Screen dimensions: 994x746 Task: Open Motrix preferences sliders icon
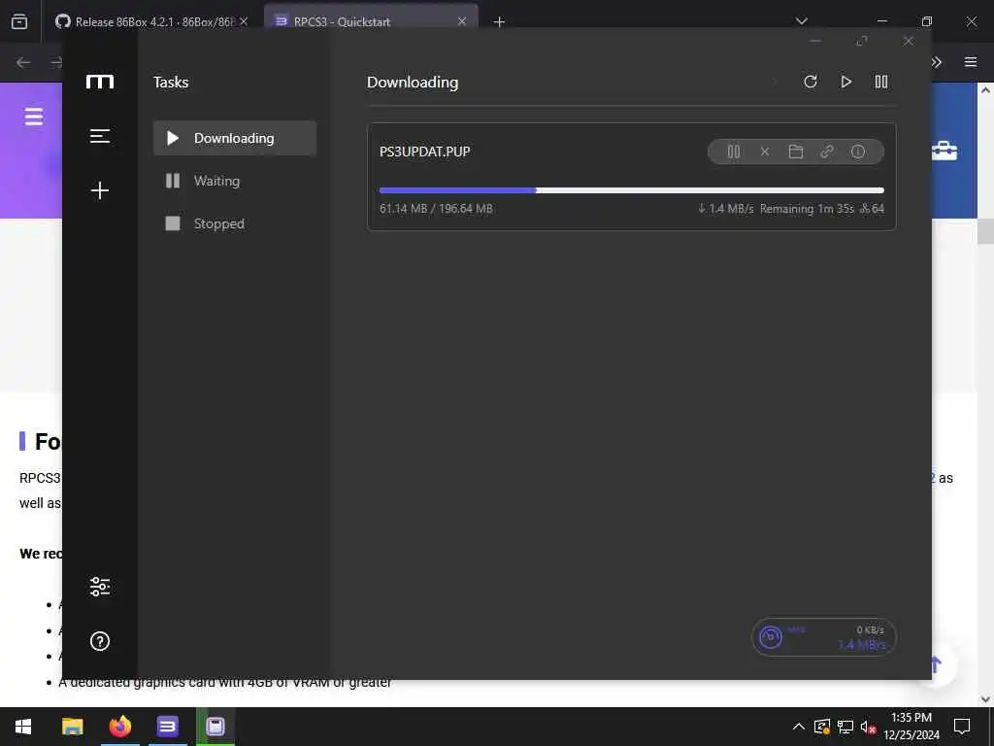[100, 587]
